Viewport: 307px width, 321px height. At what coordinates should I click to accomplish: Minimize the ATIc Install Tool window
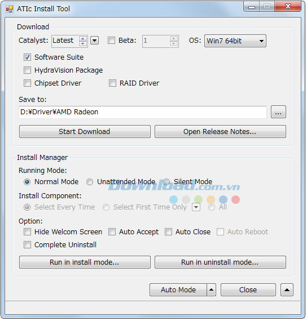click(x=252, y=7)
